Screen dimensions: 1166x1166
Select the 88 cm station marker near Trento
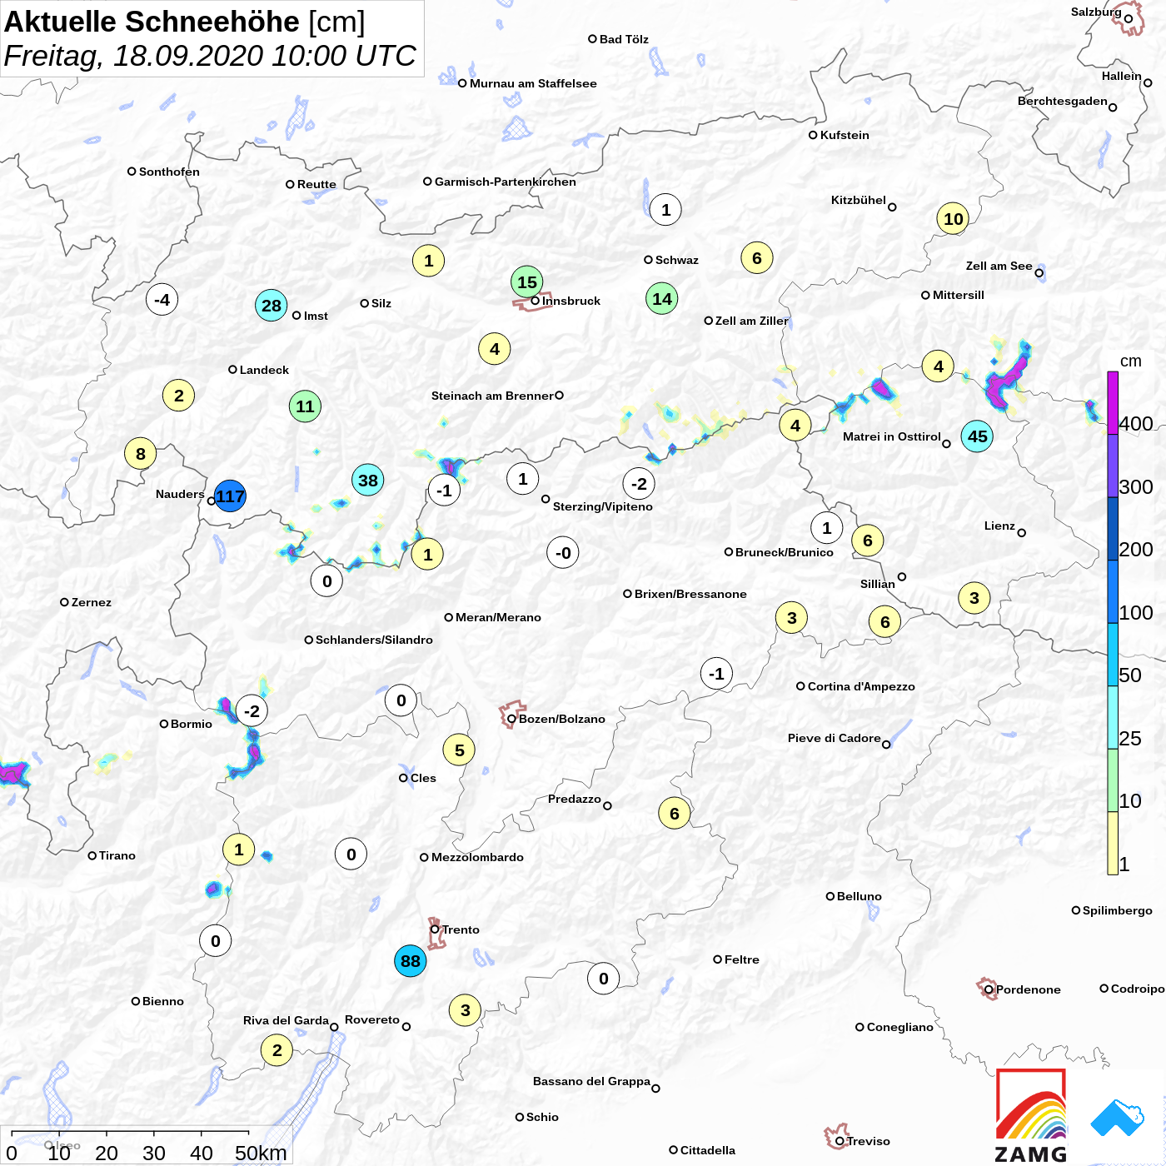411,961
